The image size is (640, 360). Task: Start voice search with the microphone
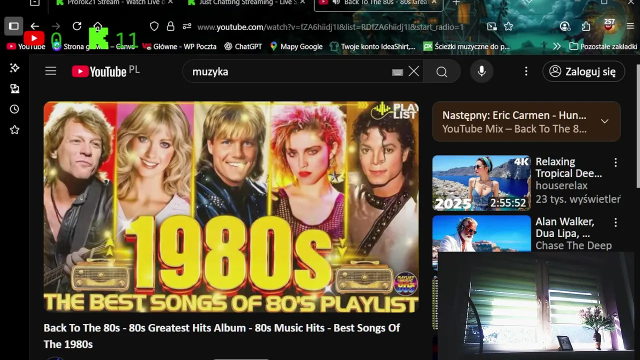coord(481,71)
